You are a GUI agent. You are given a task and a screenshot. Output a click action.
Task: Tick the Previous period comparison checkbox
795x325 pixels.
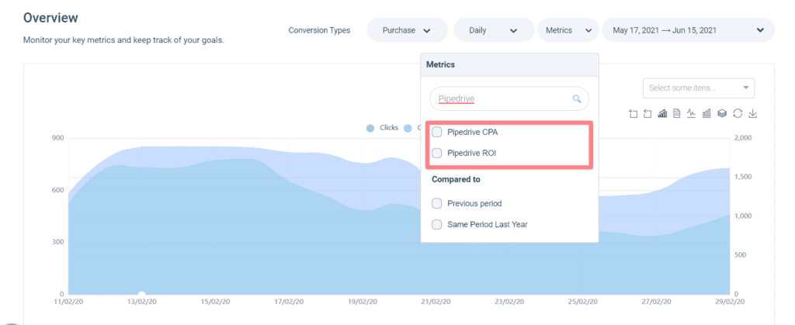pos(437,203)
